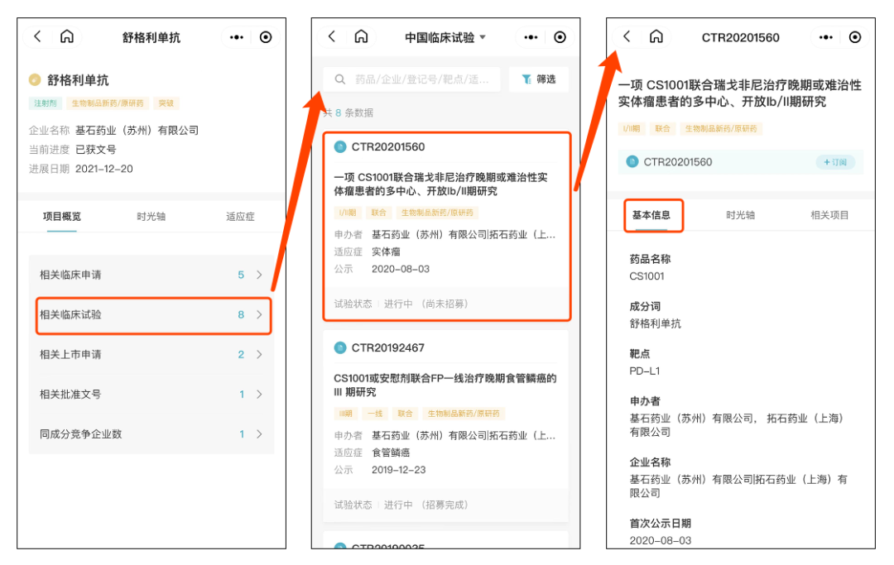Click CS1001 drug name value

point(647,276)
